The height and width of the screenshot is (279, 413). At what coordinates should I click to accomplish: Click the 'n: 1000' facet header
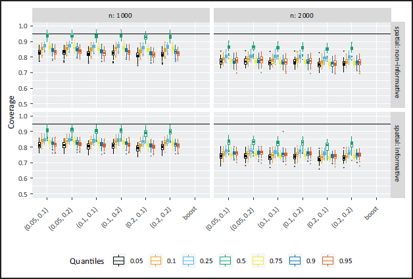click(x=121, y=15)
